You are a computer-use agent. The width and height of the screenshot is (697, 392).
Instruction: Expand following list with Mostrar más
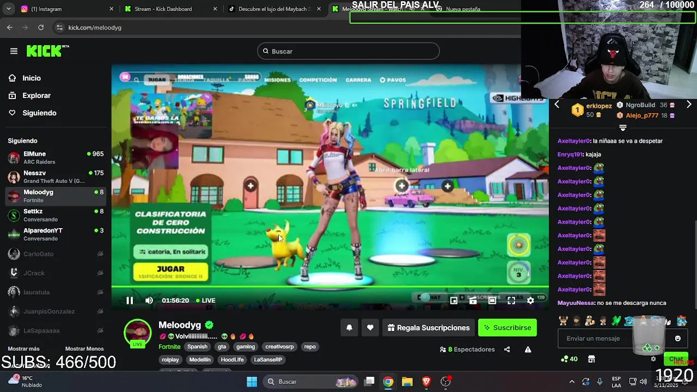(x=23, y=348)
